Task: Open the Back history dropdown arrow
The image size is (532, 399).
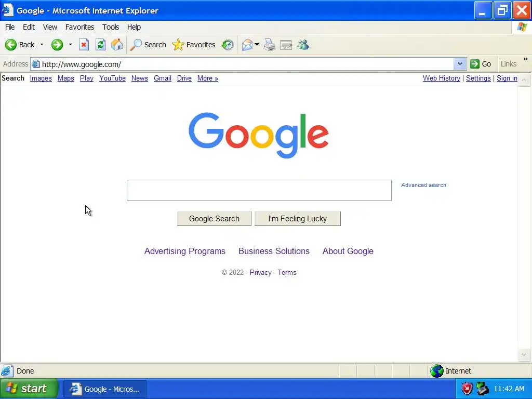Action: (x=42, y=45)
